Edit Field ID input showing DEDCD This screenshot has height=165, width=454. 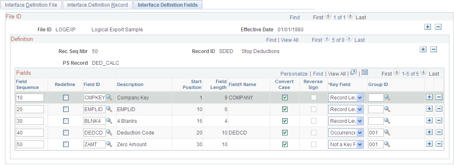94,132
